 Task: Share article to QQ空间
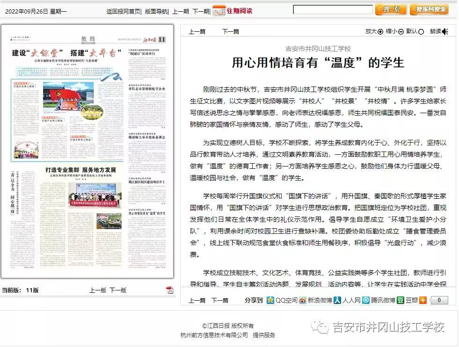point(270,300)
